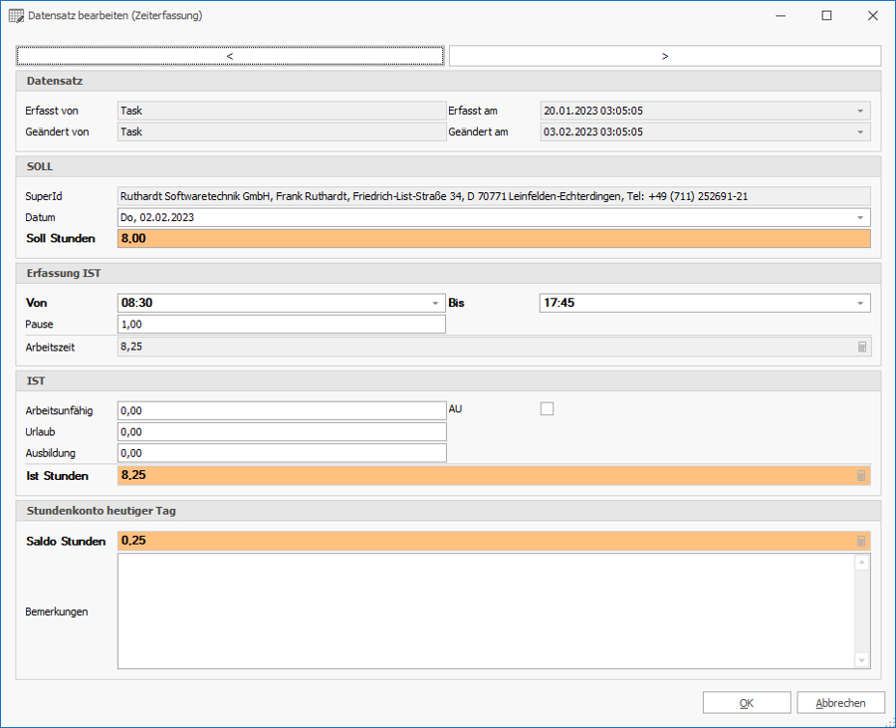Open the Geändert am date dropdown

860,132
